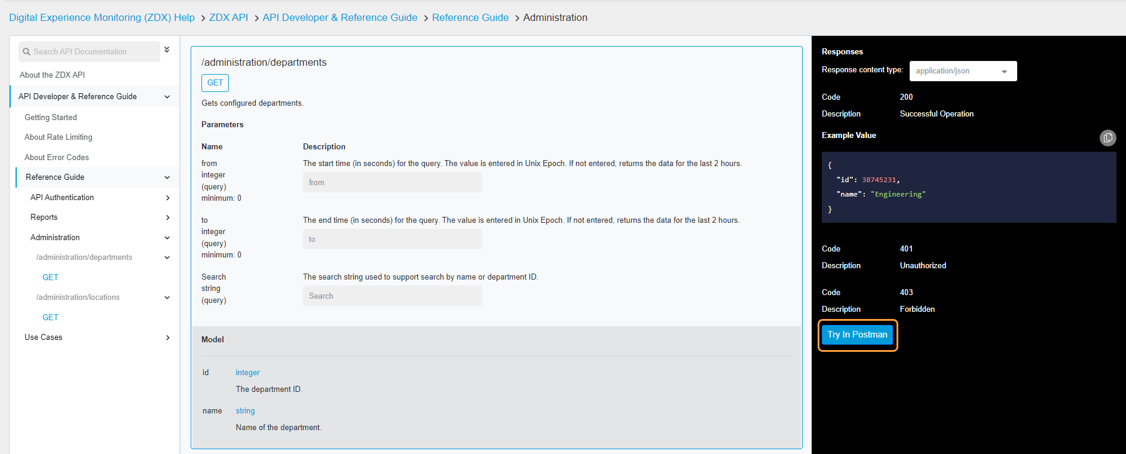Click the GET method button for departments
The height and width of the screenshot is (454, 1126).
click(x=215, y=83)
